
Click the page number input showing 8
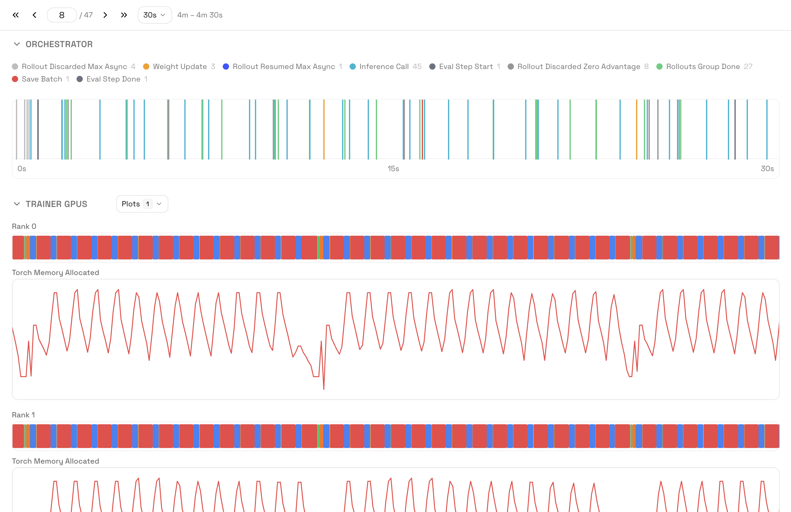pos(62,15)
